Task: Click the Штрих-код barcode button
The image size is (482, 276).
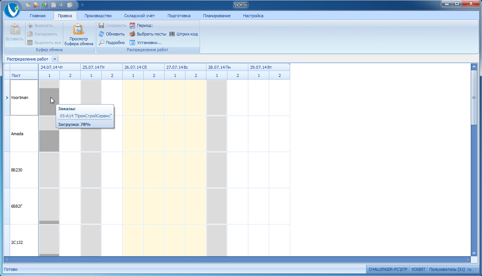Action: pyautogui.click(x=183, y=34)
